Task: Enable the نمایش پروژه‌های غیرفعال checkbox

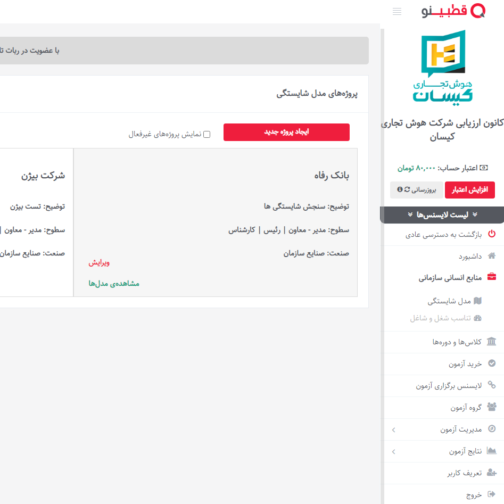Action: 207,135
